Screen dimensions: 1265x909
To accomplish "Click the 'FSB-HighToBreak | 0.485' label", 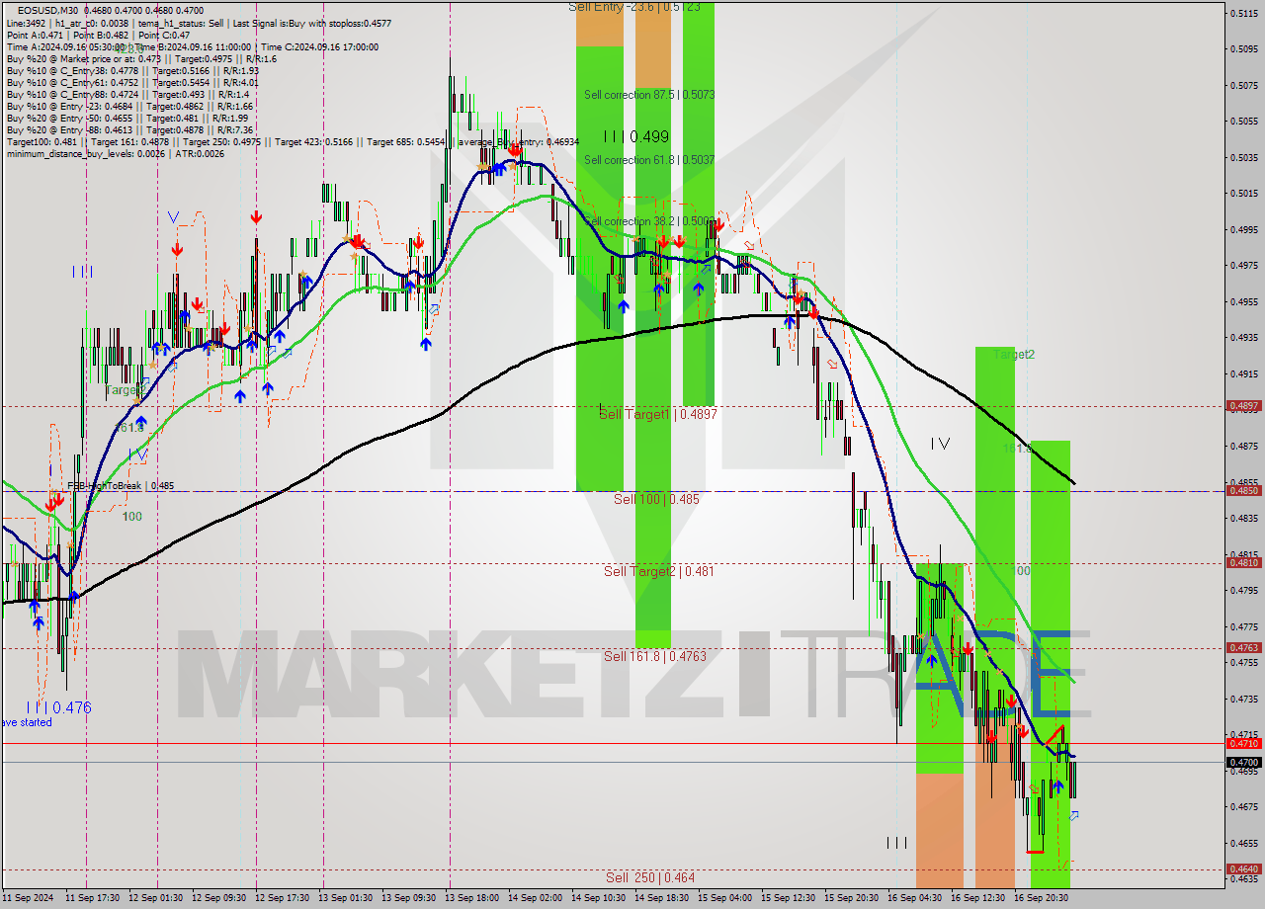I will (x=121, y=486).
